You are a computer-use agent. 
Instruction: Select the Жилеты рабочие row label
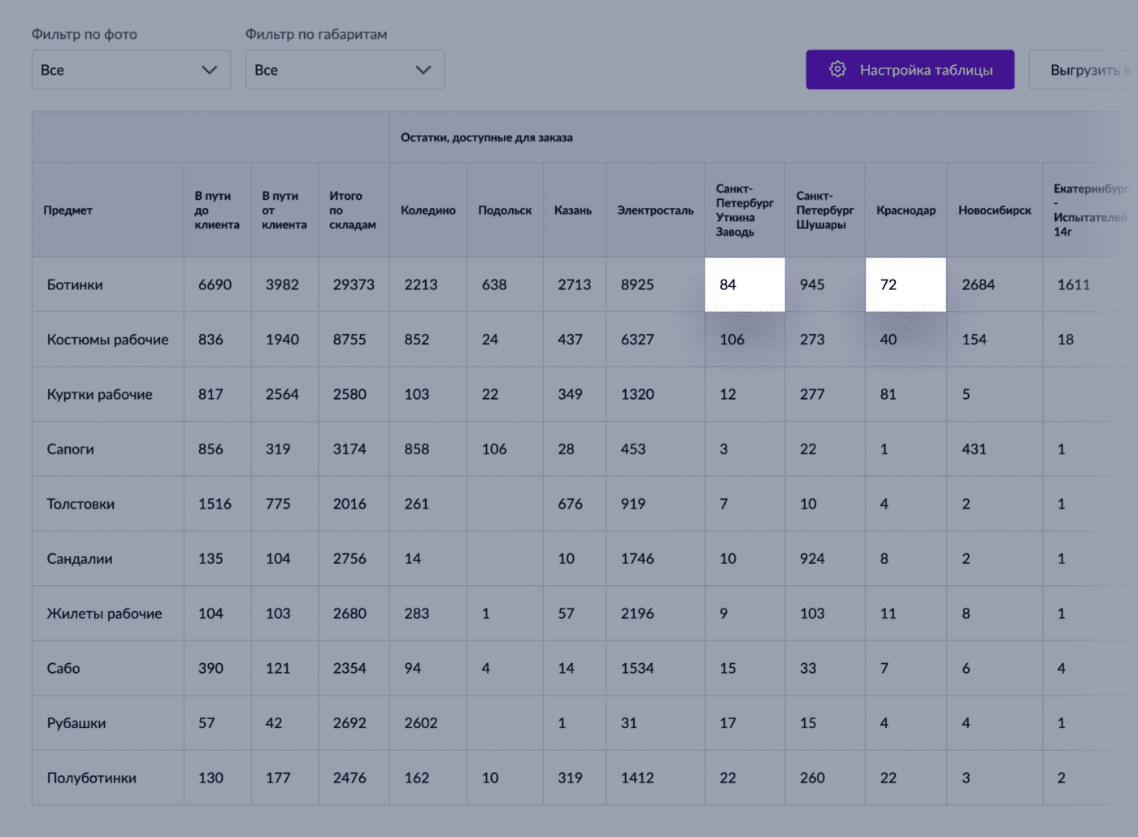[x=104, y=614]
